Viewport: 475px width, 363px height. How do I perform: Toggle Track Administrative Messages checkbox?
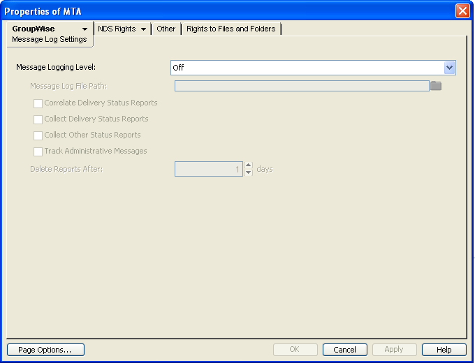(38, 151)
